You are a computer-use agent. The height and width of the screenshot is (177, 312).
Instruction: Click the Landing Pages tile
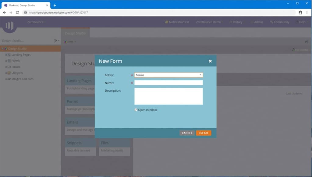pos(80,85)
